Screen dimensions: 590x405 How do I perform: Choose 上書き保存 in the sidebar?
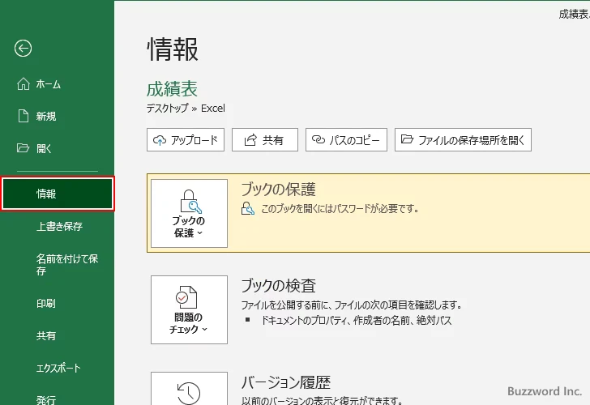pyautogui.click(x=59, y=226)
